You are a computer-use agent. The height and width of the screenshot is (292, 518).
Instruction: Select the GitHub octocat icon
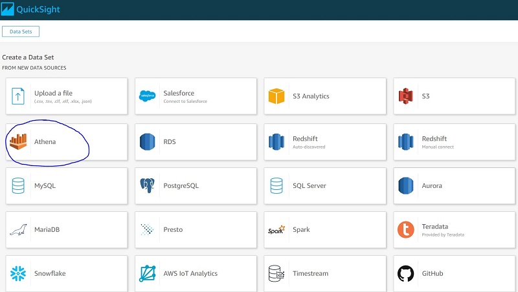tap(406, 273)
